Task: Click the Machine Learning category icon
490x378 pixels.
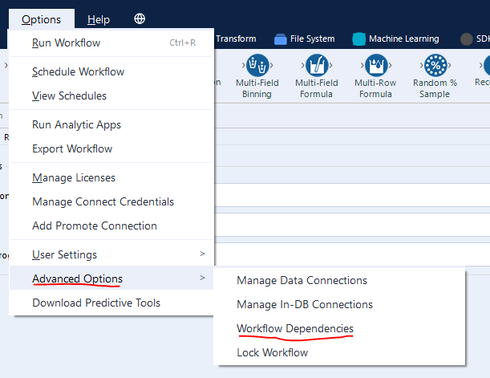Action: pyautogui.click(x=358, y=39)
